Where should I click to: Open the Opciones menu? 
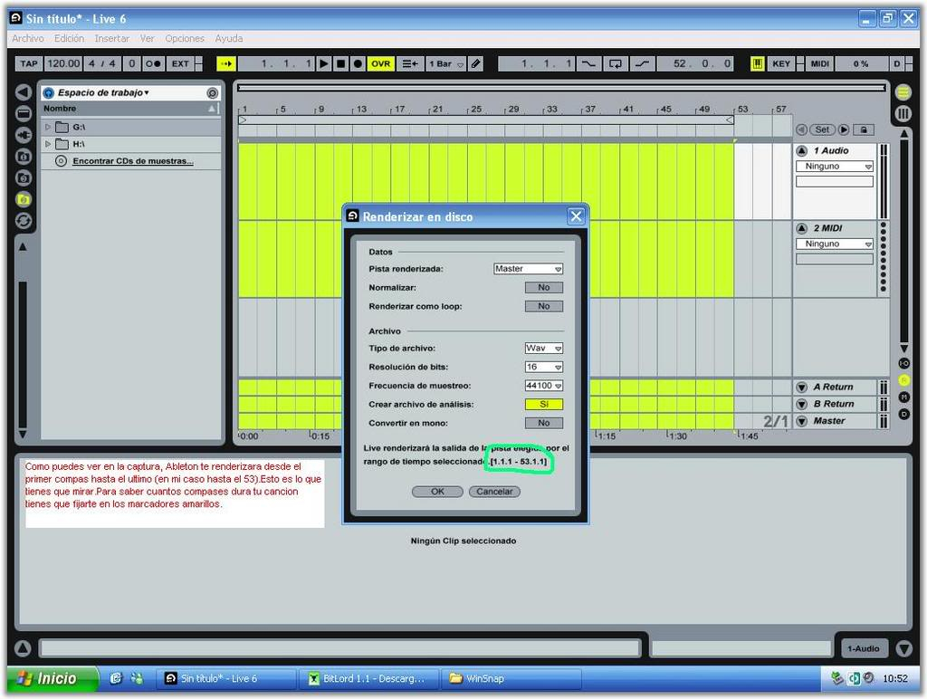pos(185,39)
